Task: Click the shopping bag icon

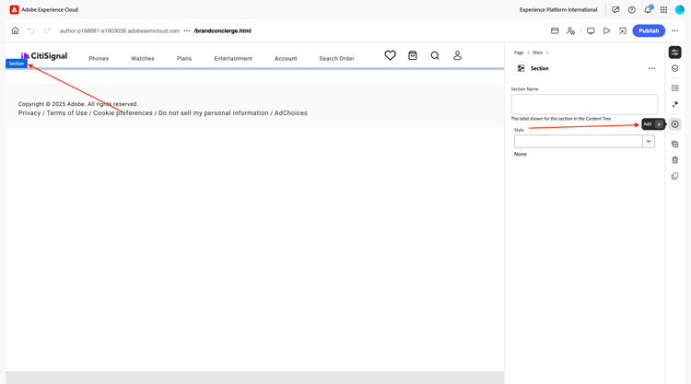Action: pos(413,55)
